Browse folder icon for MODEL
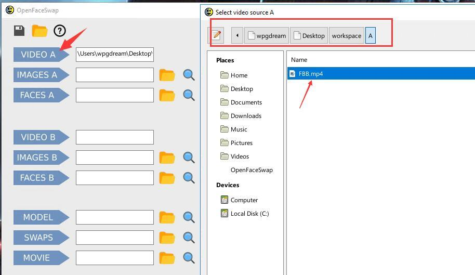 167,217
